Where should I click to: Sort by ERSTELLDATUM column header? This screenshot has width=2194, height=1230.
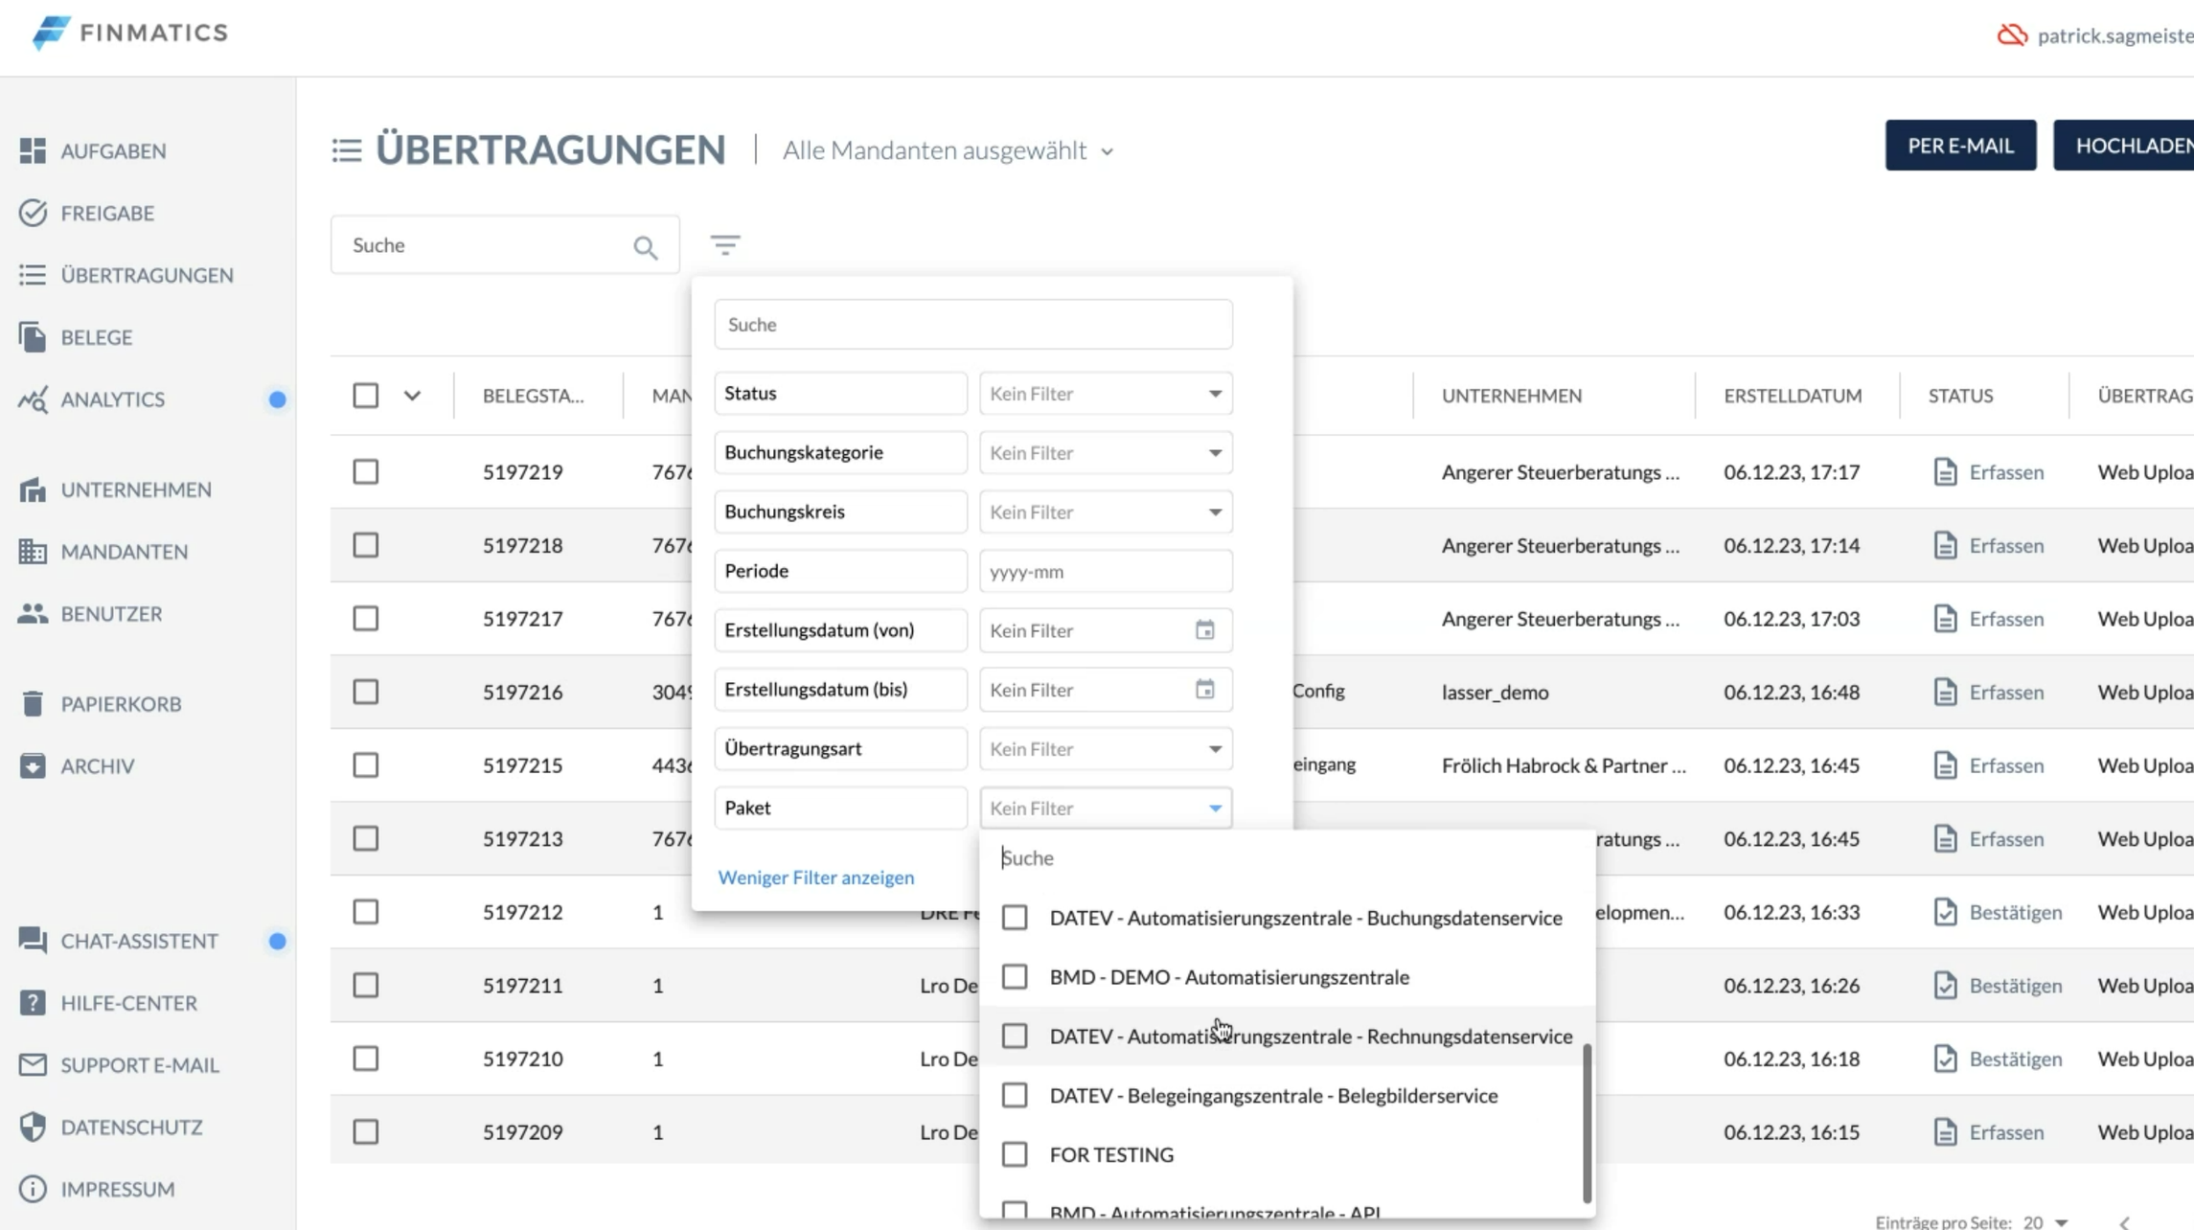click(x=1793, y=396)
